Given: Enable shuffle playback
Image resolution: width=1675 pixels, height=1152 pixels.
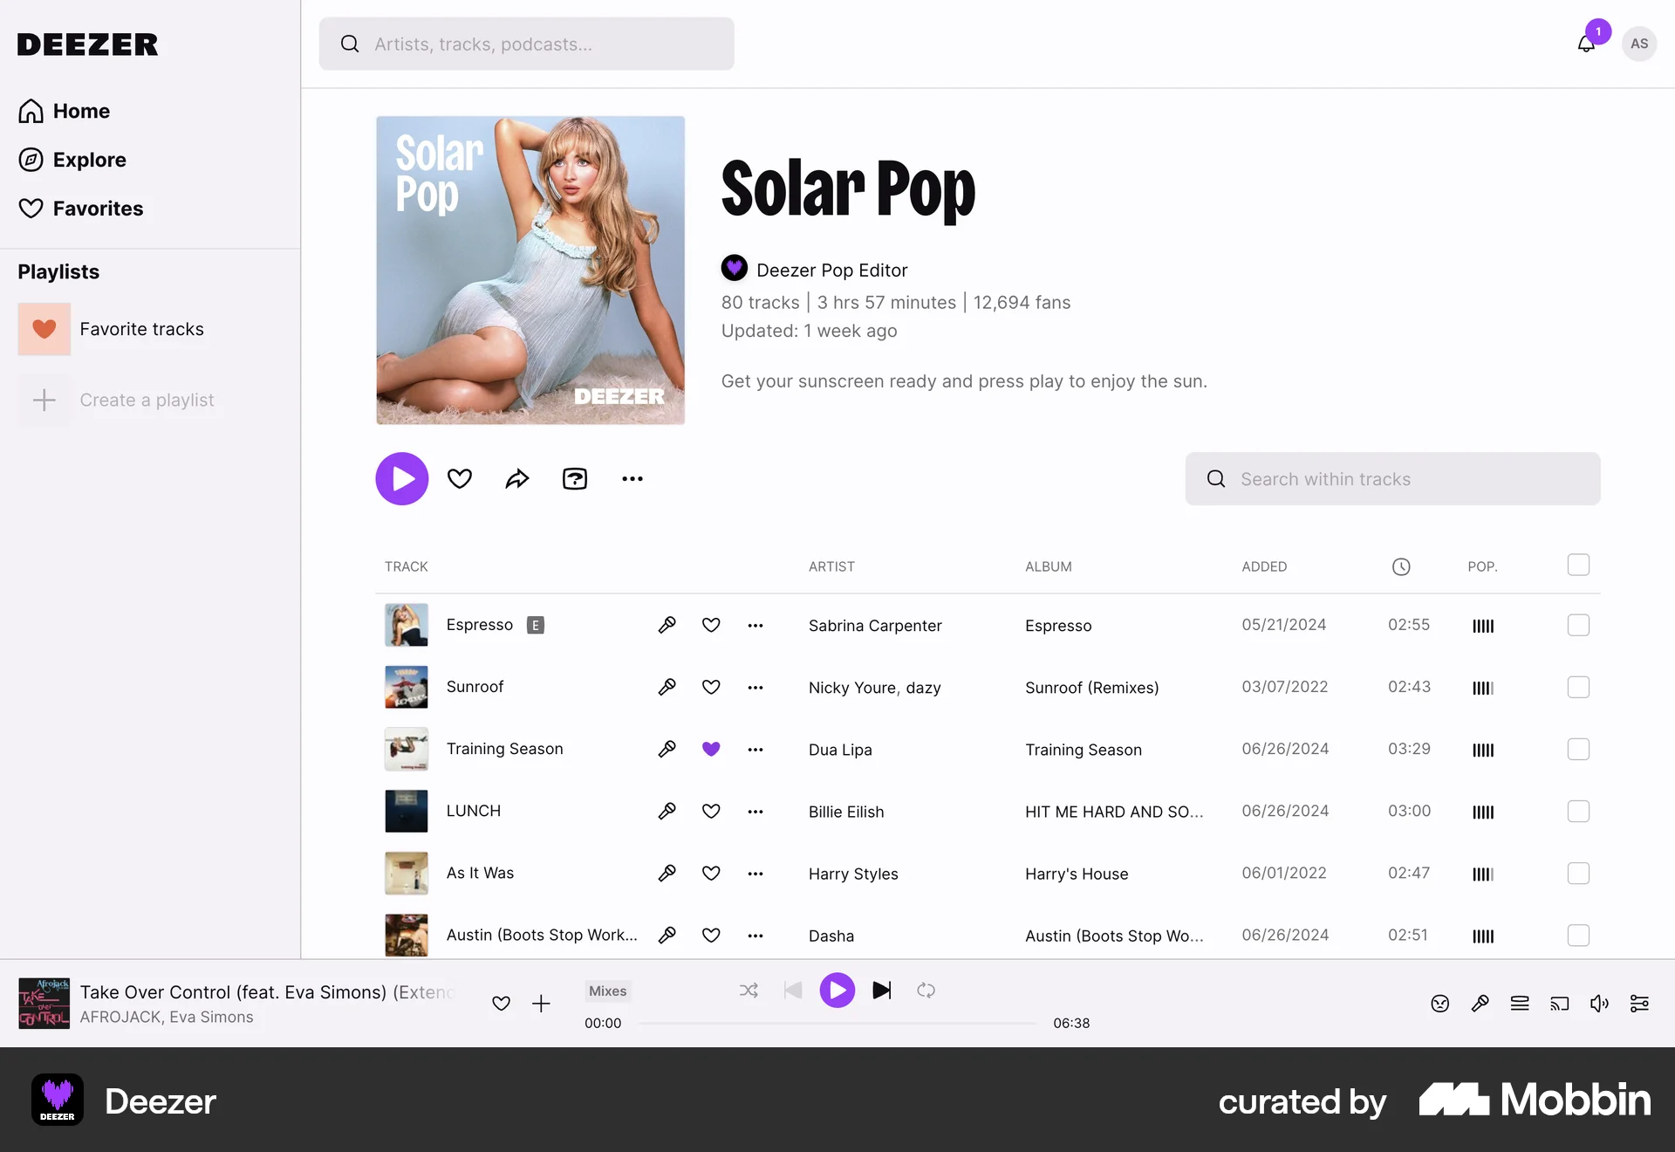Looking at the screenshot, I should [x=749, y=991].
